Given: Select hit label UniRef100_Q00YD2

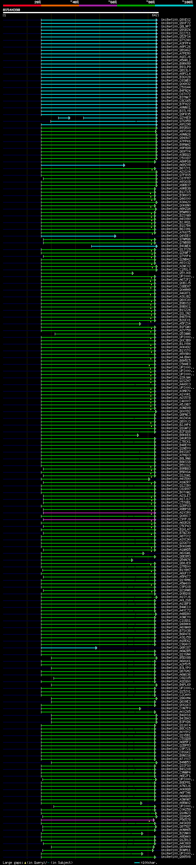Looking at the screenshot, I should [176, 411].
